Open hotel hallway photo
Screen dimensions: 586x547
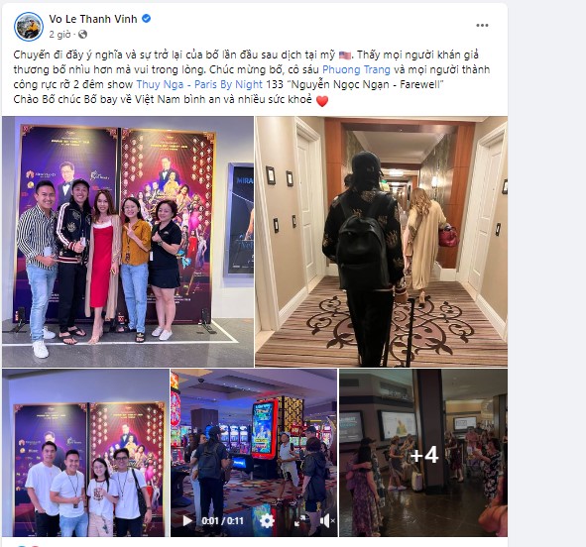381,242
